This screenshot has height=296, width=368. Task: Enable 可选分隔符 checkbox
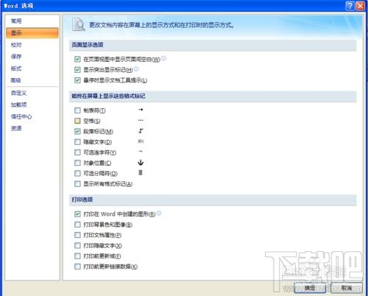pyautogui.click(x=77, y=174)
